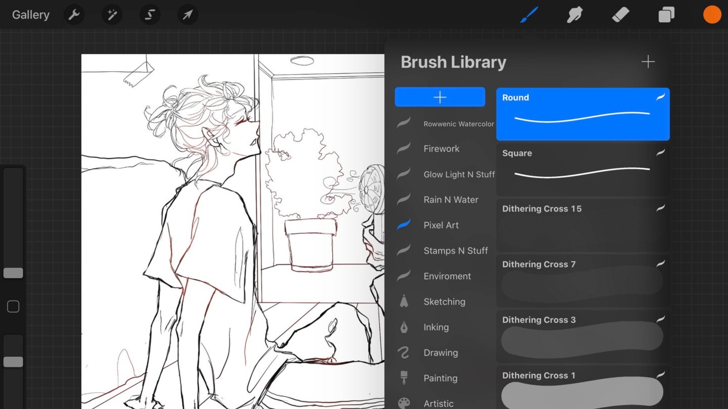Select the Eraser tool

pyautogui.click(x=620, y=15)
